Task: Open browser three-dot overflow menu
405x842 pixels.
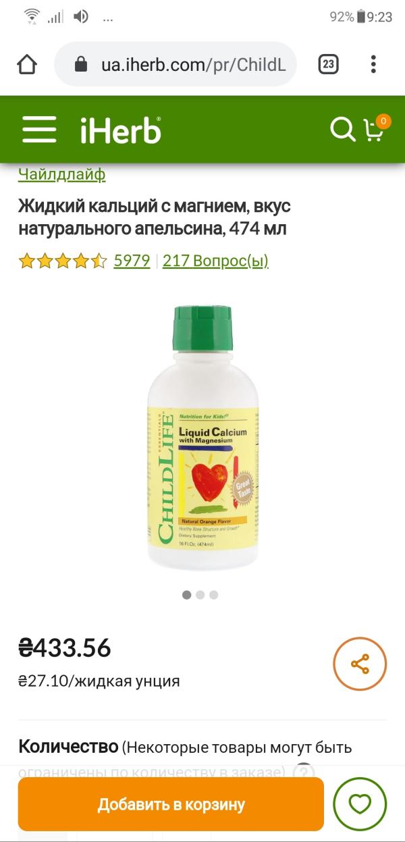Action: coord(373,65)
